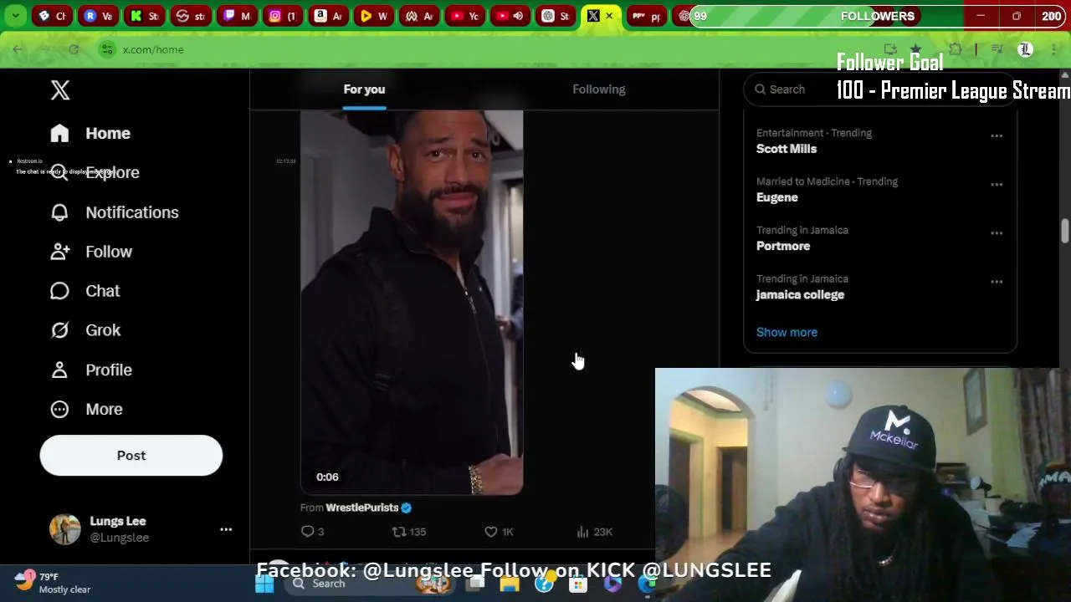Click the Lungs Lee profile avatar

[x=64, y=529]
